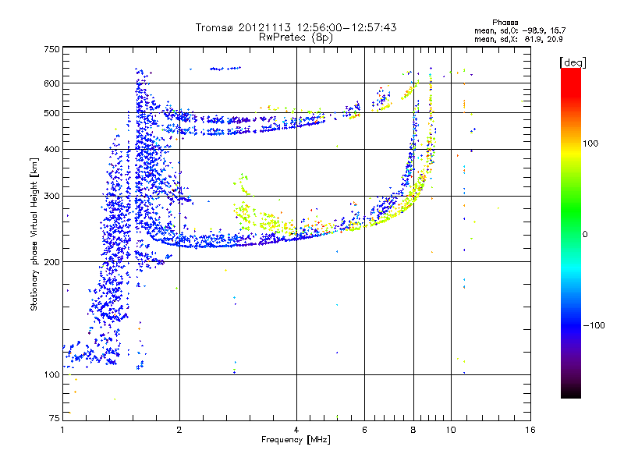624x468 pixels.
Task: Click the "Frequency [MHz]" axis title
Action: [296, 440]
